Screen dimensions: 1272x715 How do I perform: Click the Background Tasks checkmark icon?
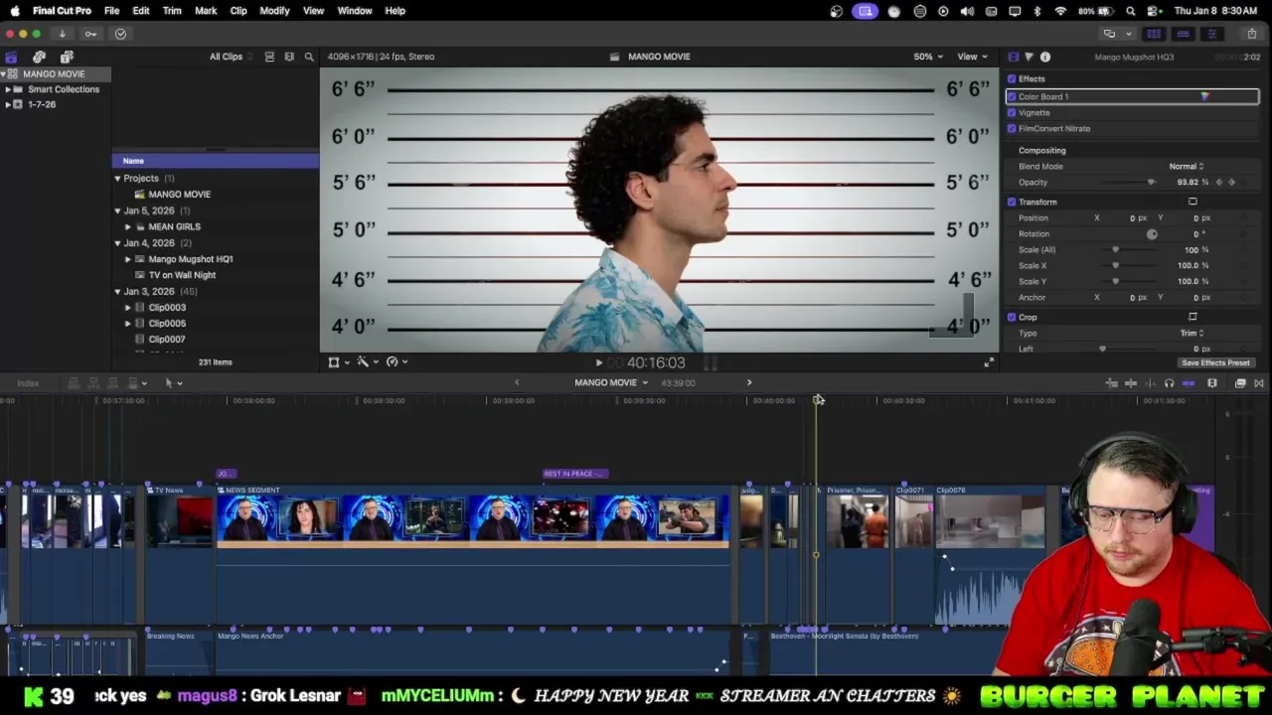(120, 34)
